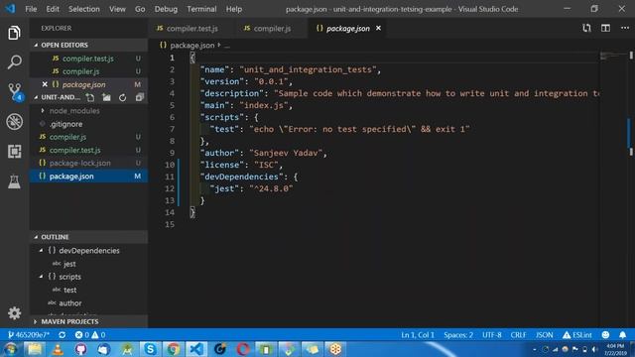Collapse devDependencies node in Outline
This screenshot has width=635, height=357.
coord(41,251)
